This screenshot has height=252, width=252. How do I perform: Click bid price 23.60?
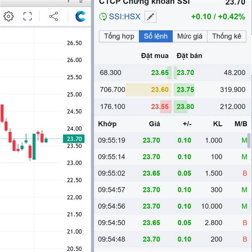[x=160, y=89]
